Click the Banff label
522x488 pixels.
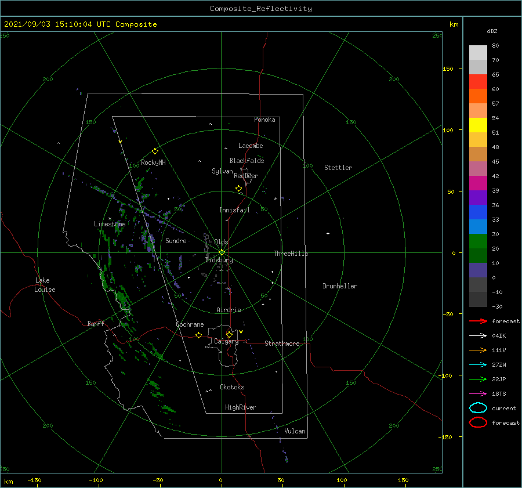(96, 323)
